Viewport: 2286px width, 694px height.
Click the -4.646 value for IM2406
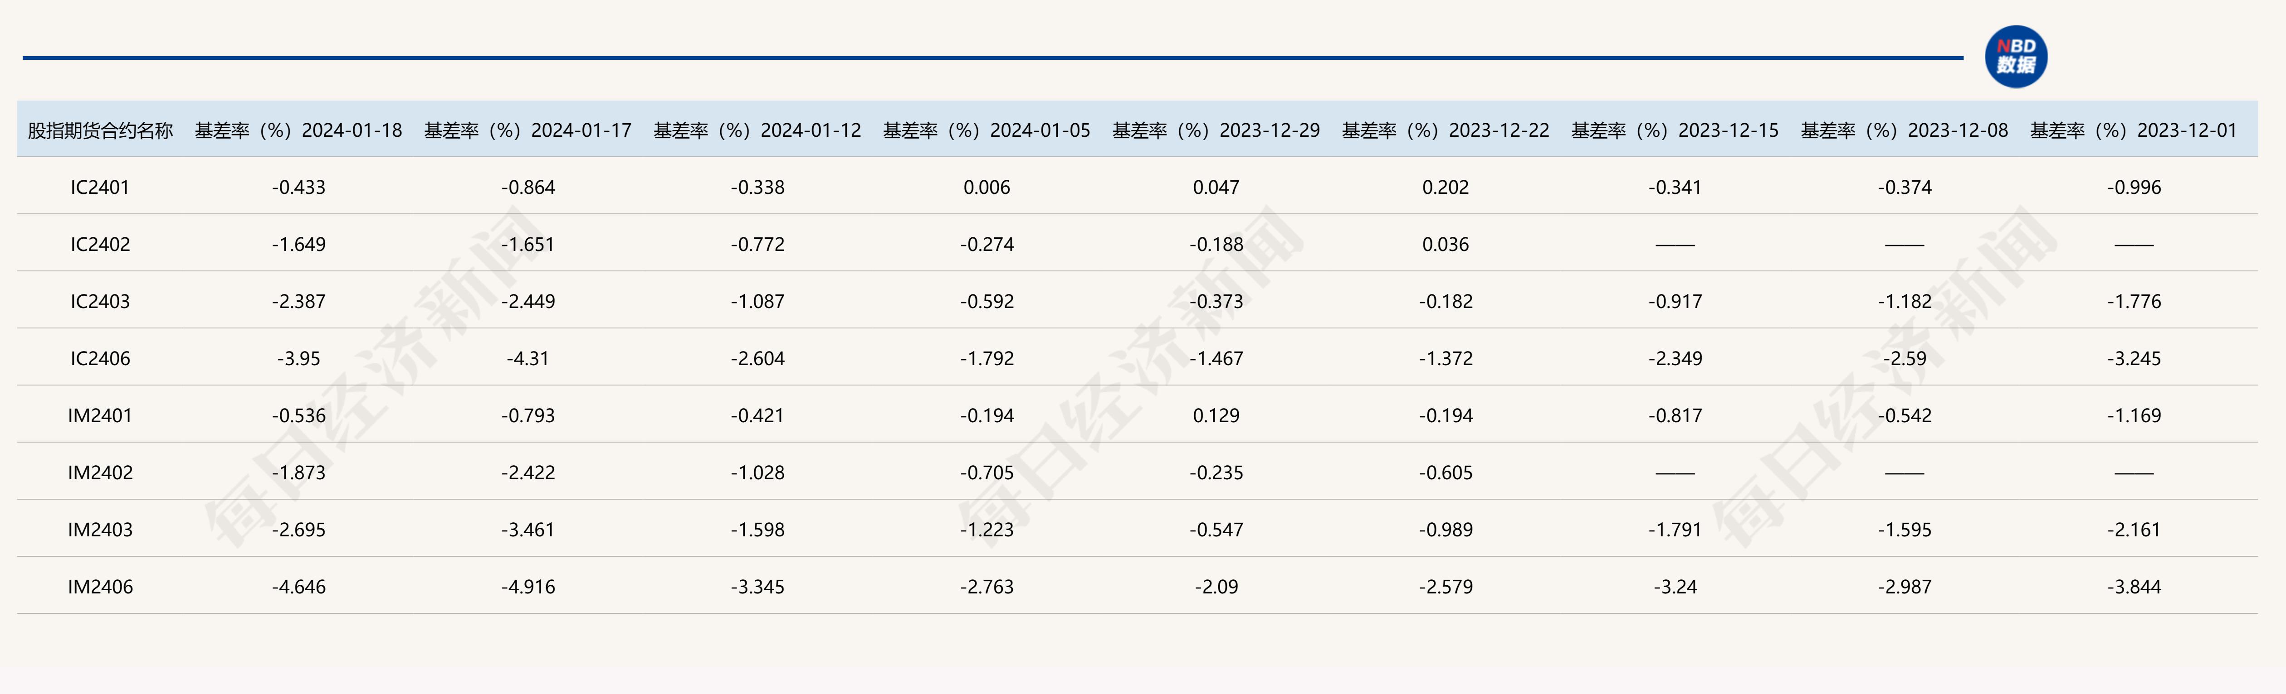[x=298, y=587]
